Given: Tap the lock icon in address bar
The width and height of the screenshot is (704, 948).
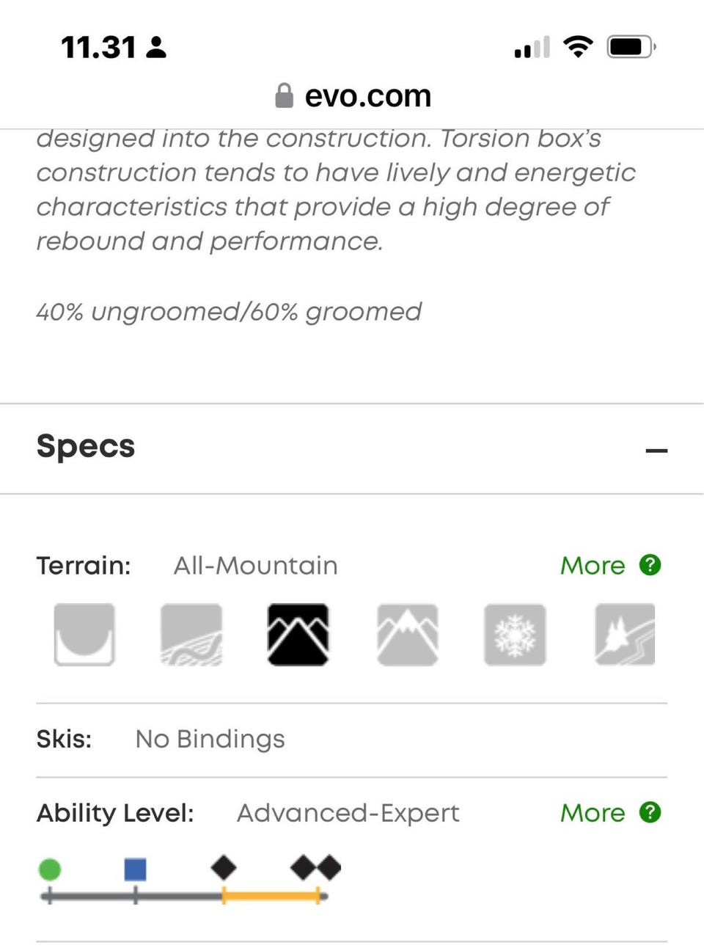Looking at the screenshot, I should pos(284,96).
